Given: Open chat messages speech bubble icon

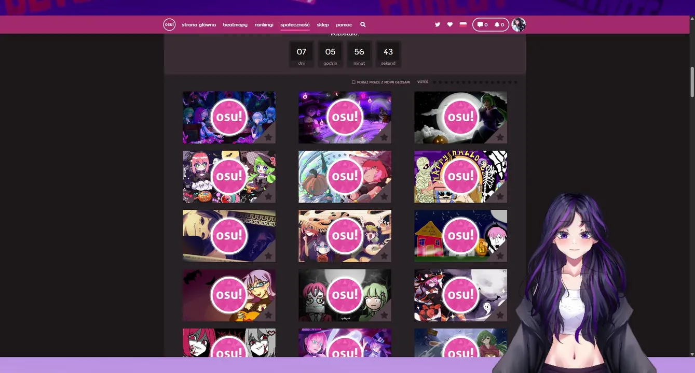Looking at the screenshot, I should click(x=482, y=24).
